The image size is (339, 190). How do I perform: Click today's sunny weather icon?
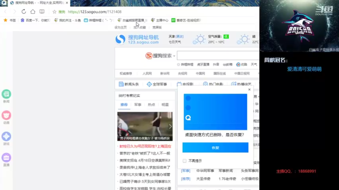(x=199, y=39)
